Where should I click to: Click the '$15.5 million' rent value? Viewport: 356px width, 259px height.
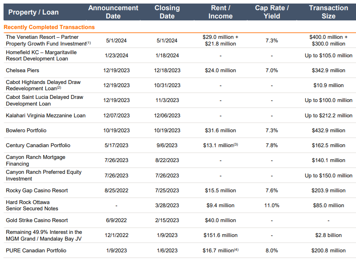tap(220, 190)
